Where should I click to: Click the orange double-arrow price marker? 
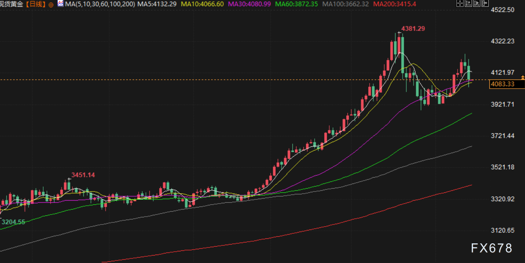pos(522,78)
